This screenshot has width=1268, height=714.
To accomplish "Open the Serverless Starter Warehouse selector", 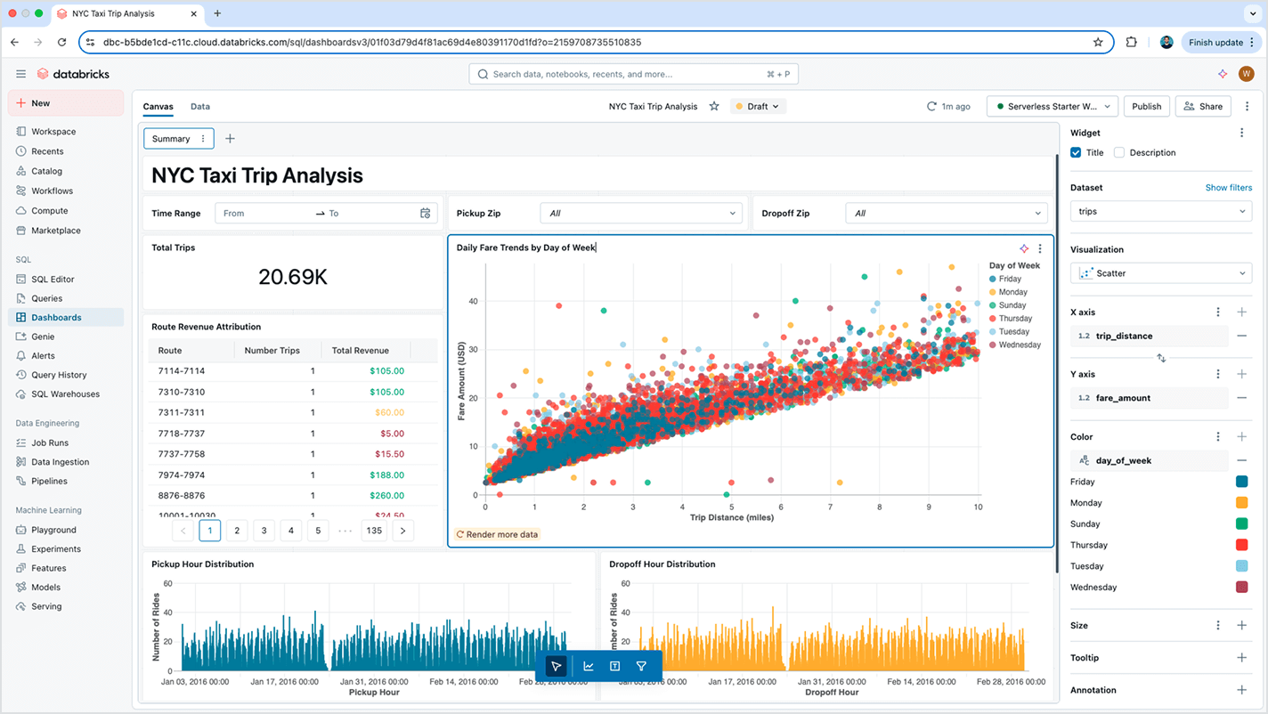I will (1052, 106).
